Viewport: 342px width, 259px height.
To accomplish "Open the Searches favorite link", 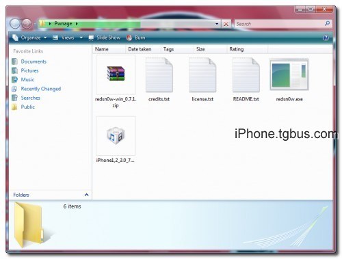I will coord(31,98).
